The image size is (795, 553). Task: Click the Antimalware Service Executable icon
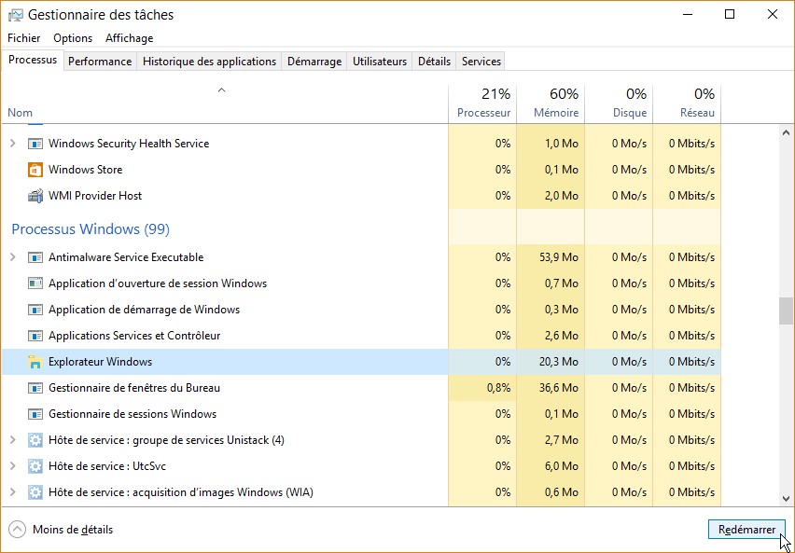click(x=35, y=257)
